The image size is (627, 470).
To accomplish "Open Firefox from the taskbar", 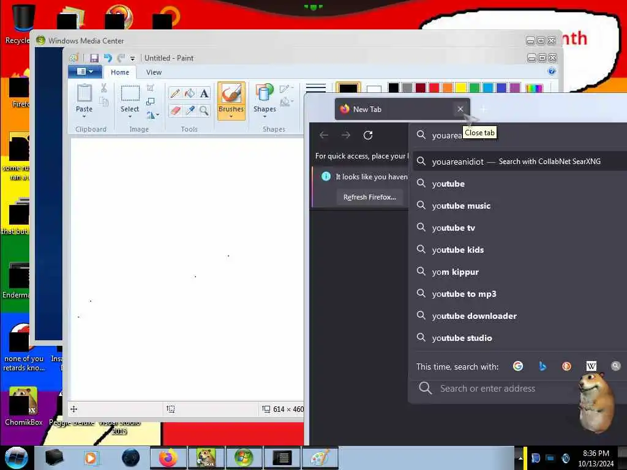I will [x=168, y=458].
